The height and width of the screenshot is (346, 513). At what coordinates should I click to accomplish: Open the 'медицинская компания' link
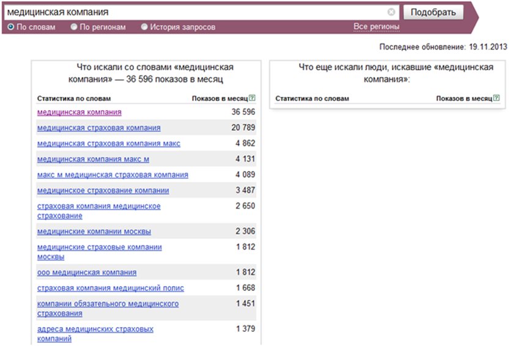[x=79, y=112]
